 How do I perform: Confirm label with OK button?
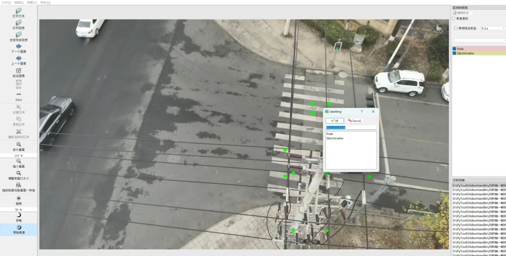click(335, 121)
